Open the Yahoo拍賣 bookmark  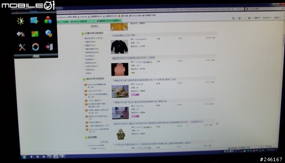tap(135, 16)
